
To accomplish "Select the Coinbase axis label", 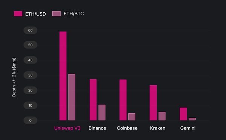I will coord(127,128).
